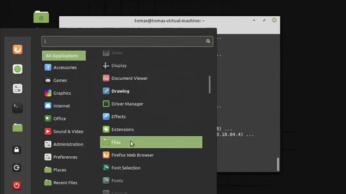Click the Sound & Video play icon
The image size is (346, 194).
(48, 131)
